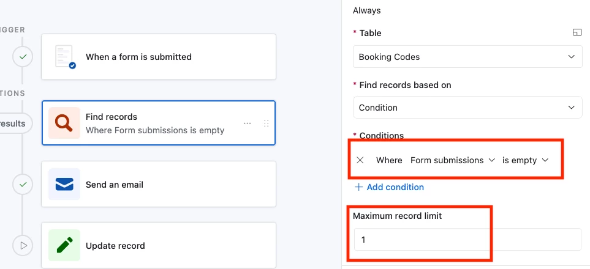
Task: Click the Update record pencil icon
Action: click(x=64, y=246)
